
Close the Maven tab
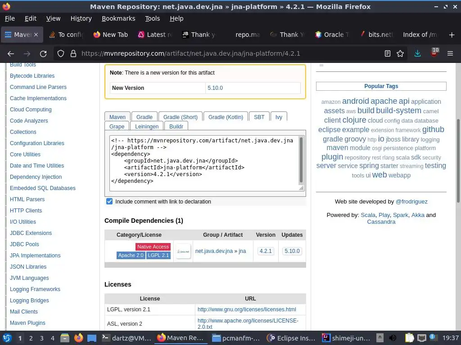[36, 35]
